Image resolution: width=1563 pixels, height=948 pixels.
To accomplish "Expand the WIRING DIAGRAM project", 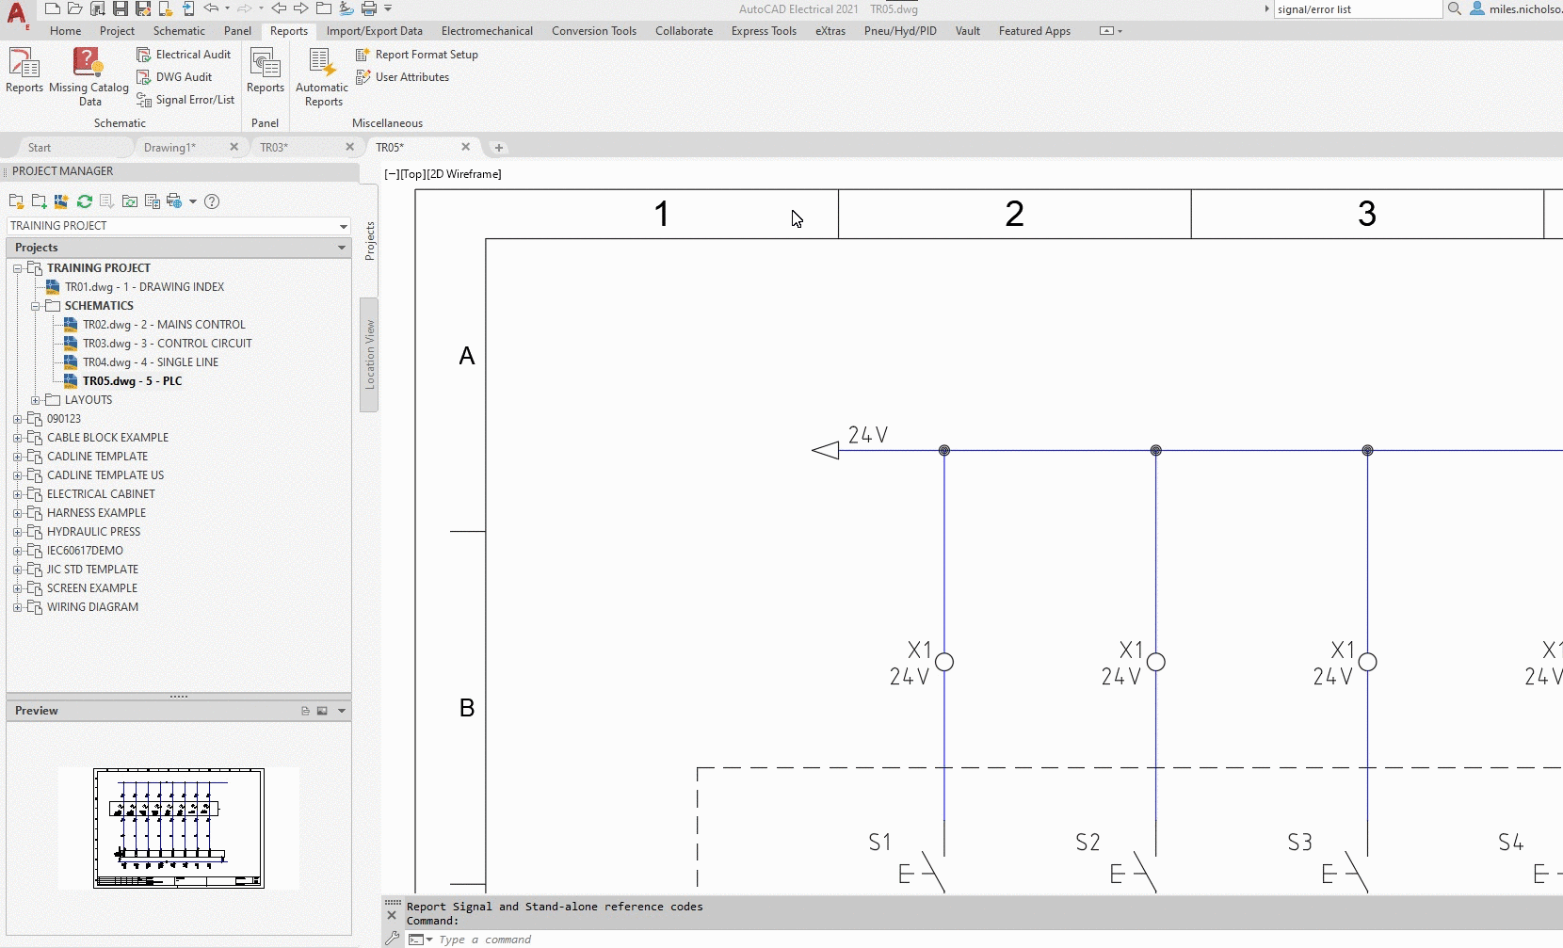I will click(17, 607).
